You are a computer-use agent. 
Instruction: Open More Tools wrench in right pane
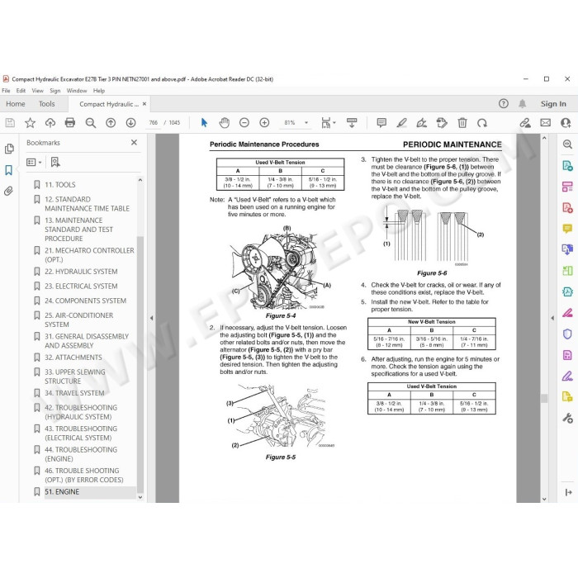[567, 418]
